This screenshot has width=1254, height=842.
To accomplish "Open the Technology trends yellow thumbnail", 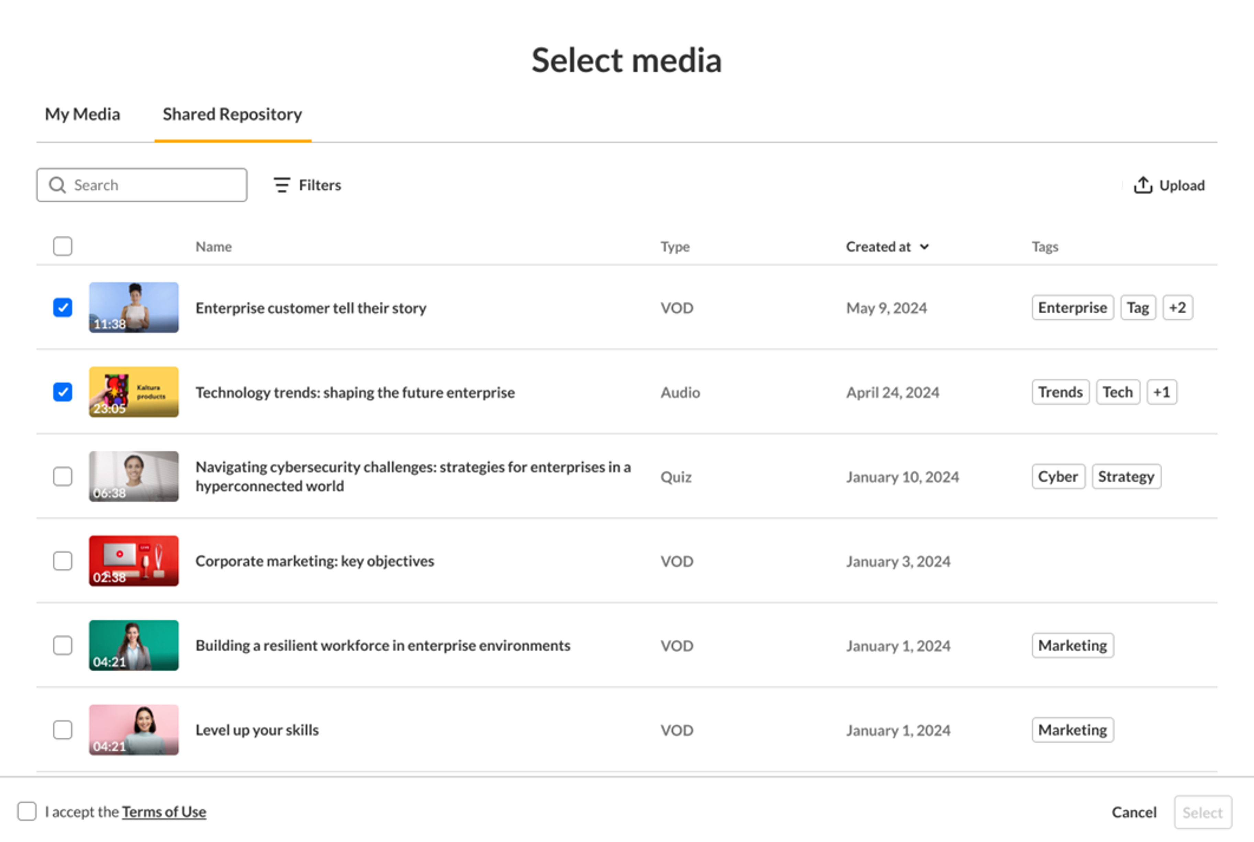I will (x=134, y=392).
